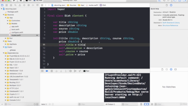Open the Report navigator
This screenshot has width=188, height=106.
coord(37,5)
